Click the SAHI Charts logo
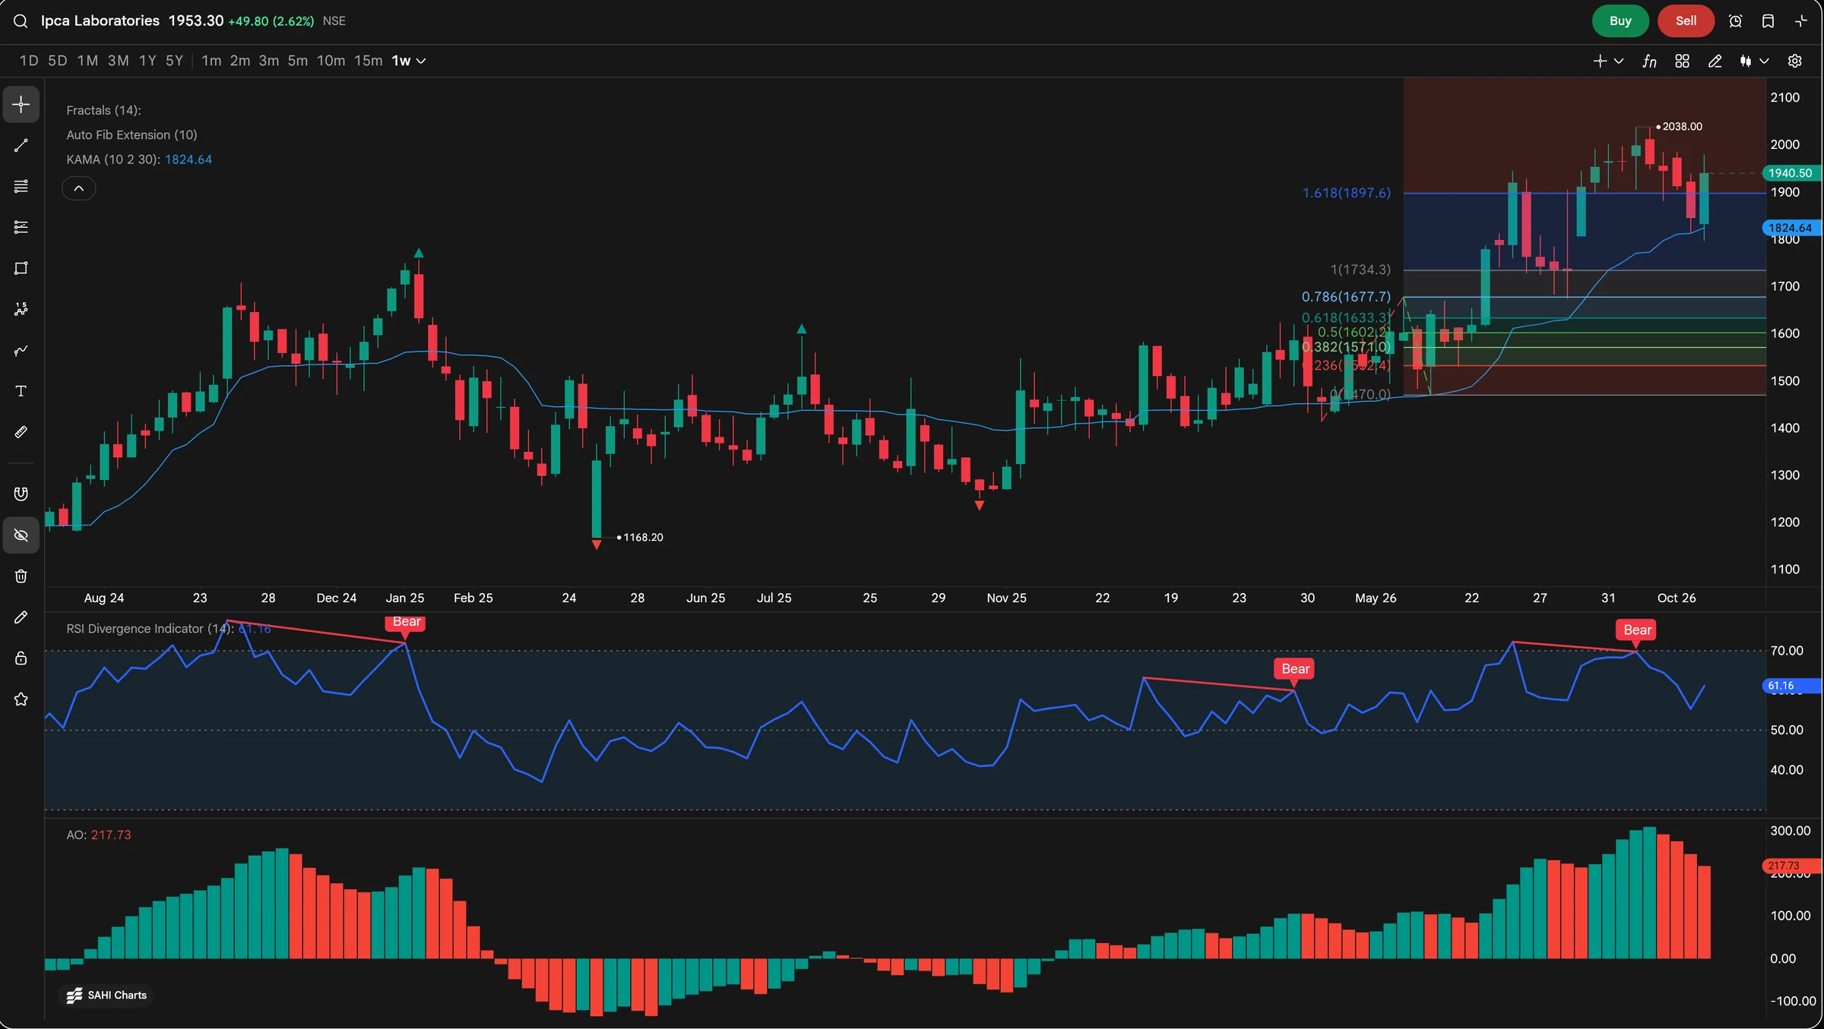Image resolution: width=1824 pixels, height=1029 pixels. (106, 995)
